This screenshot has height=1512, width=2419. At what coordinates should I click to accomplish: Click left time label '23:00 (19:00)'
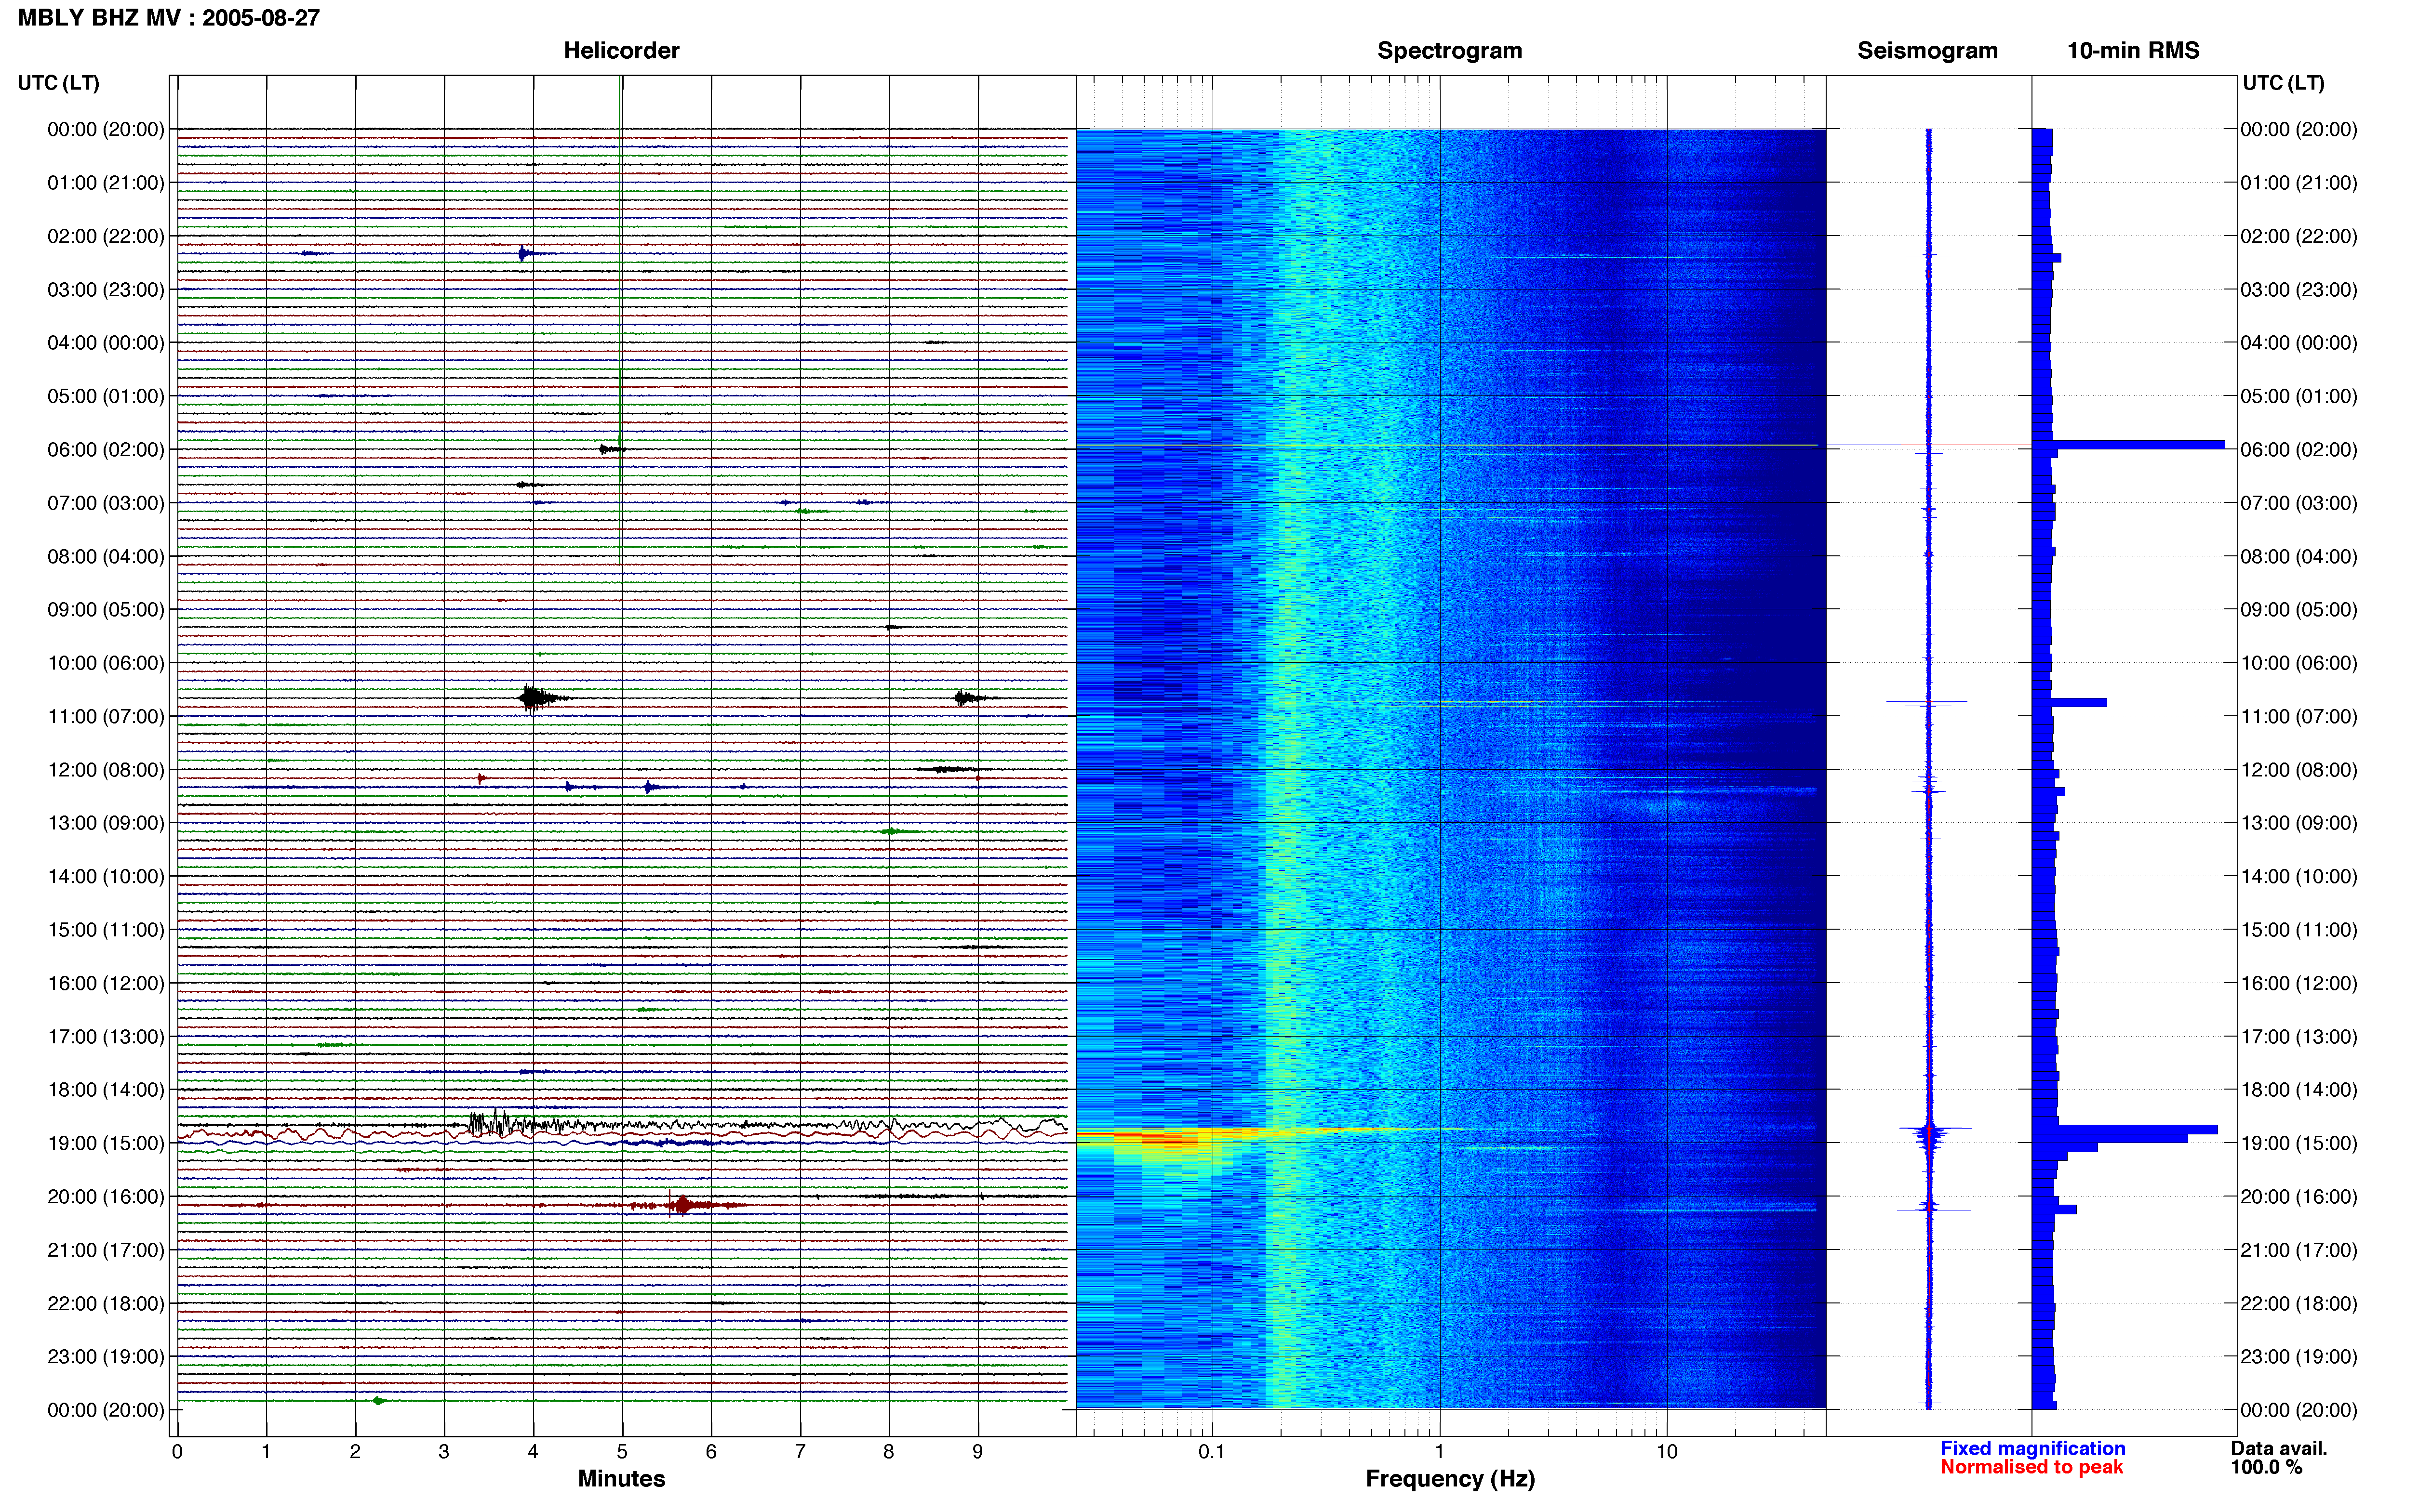tap(106, 1357)
